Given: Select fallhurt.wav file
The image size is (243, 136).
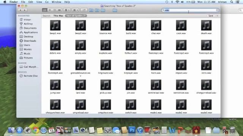Looking at the screenshot, I should (131, 45).
